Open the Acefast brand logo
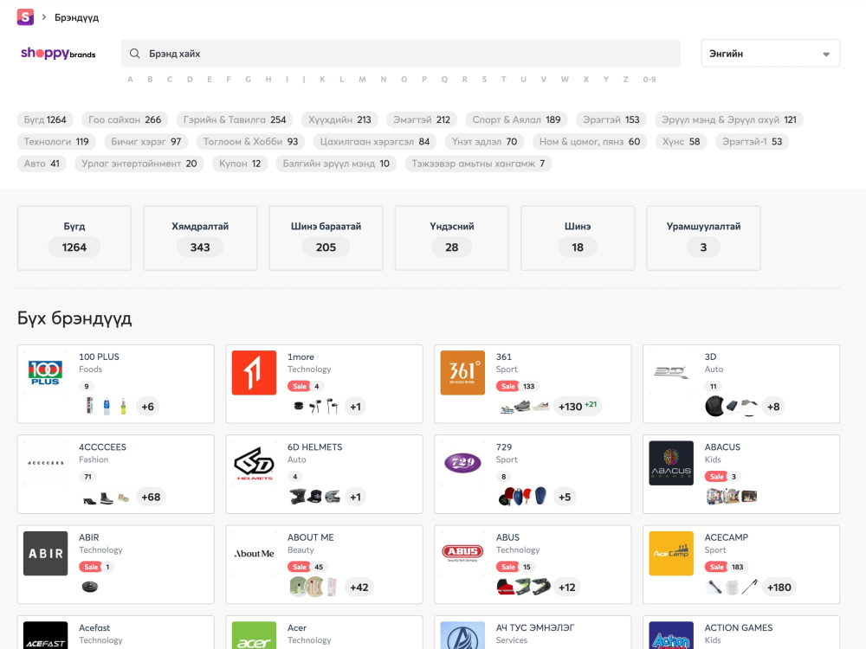 click(x=45, y=635)
